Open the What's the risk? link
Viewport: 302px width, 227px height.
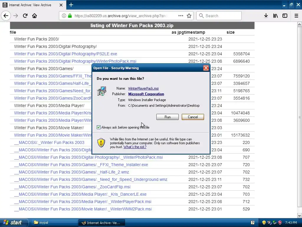pyautogui.click(x=135, y=147)
